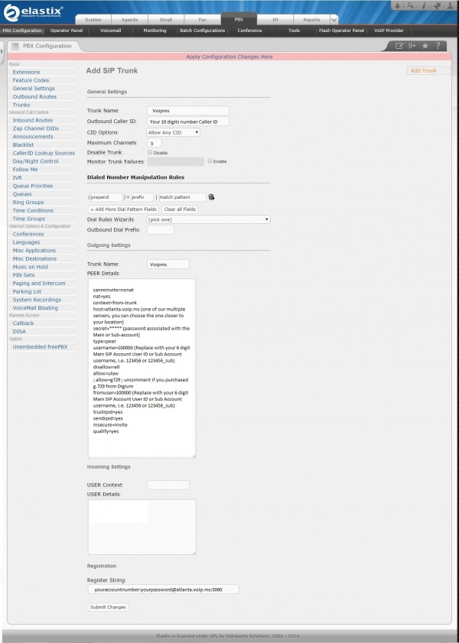The image size is (459, 643).
Task: Focus the Outbound Dial Prefix field
Action: point(161,229)
